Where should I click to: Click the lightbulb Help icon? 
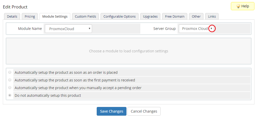(238, 6)
